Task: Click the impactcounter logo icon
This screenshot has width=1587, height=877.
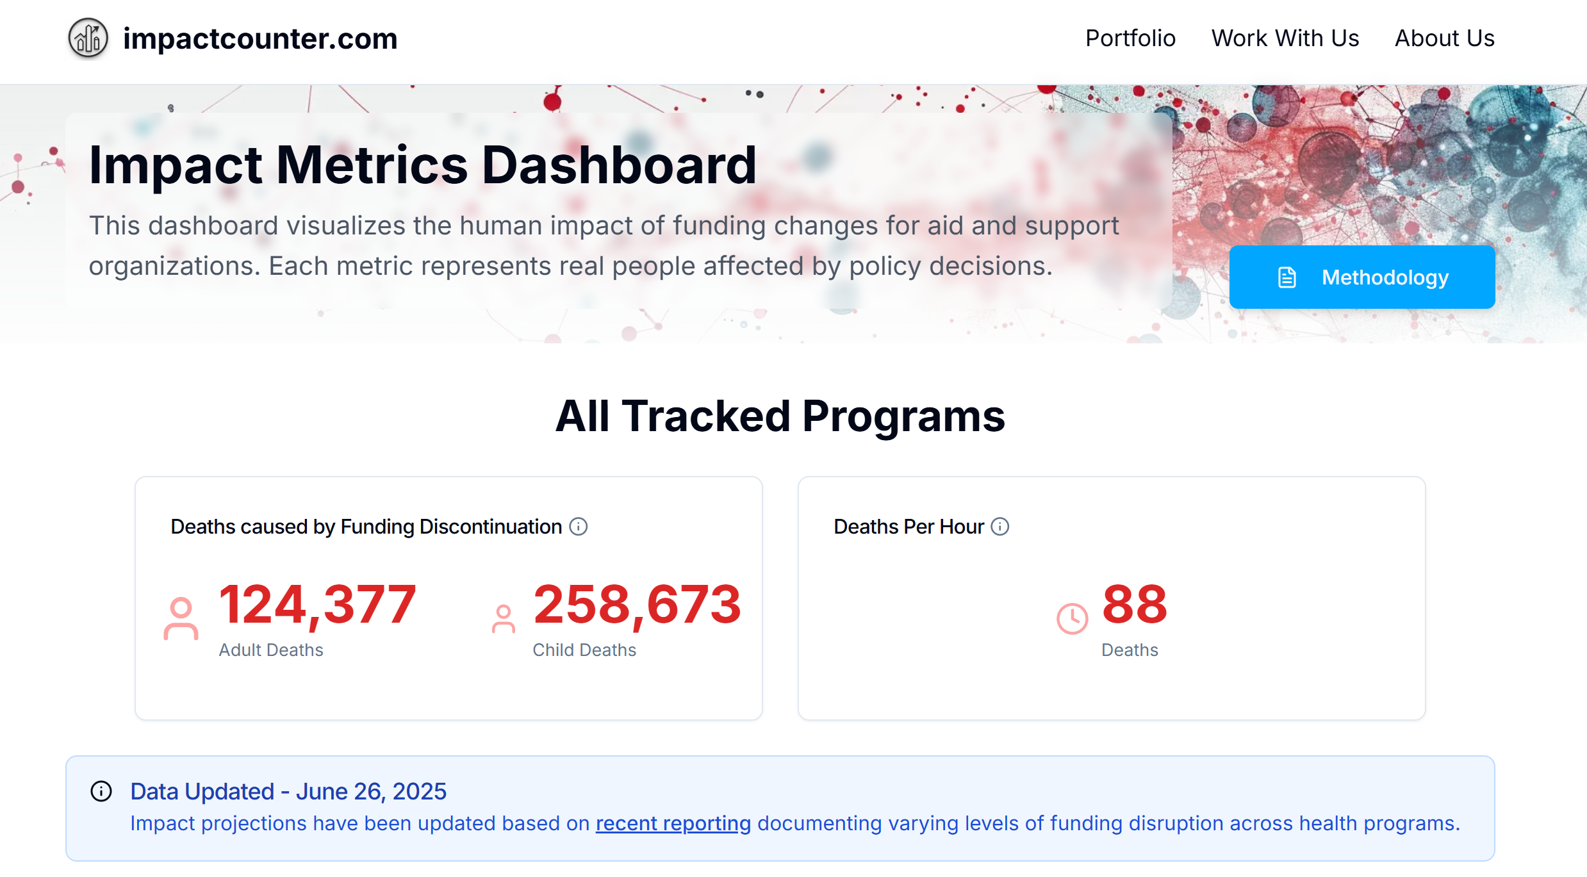Action: 88,38
